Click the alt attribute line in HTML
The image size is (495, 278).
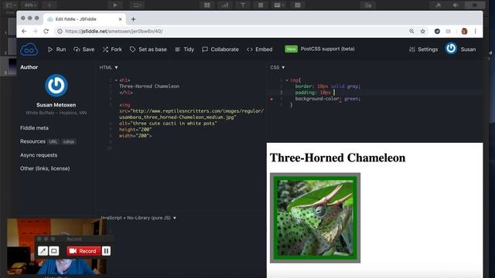(168, 124)
